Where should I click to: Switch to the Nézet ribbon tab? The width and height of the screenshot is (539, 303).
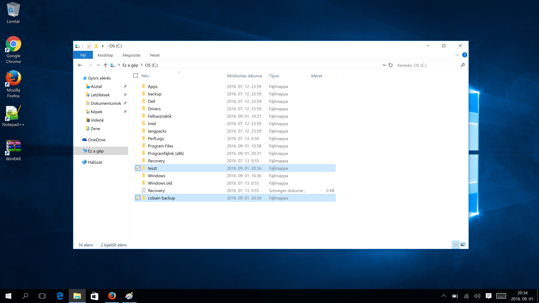155,55
